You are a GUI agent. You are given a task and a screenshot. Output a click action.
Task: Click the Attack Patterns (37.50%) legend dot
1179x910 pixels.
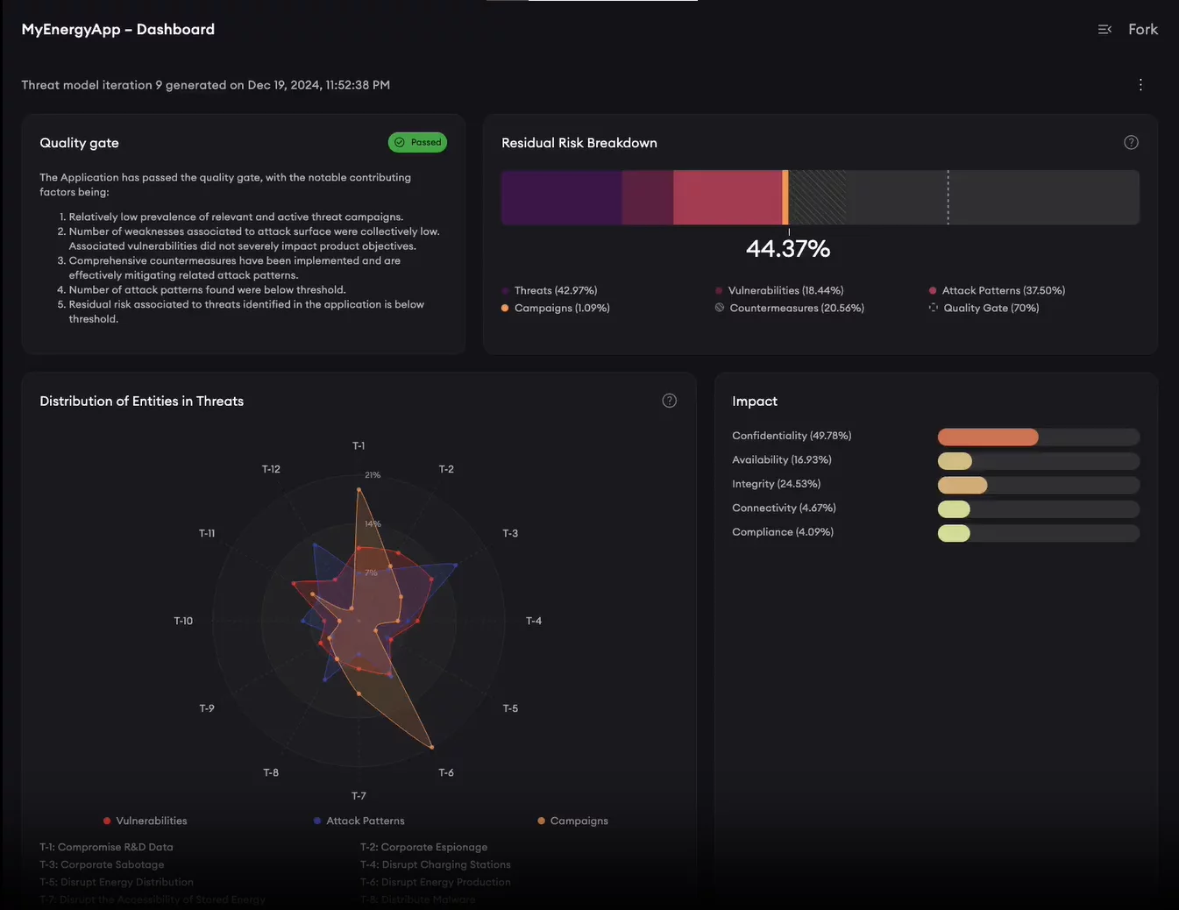pos(933,290)
